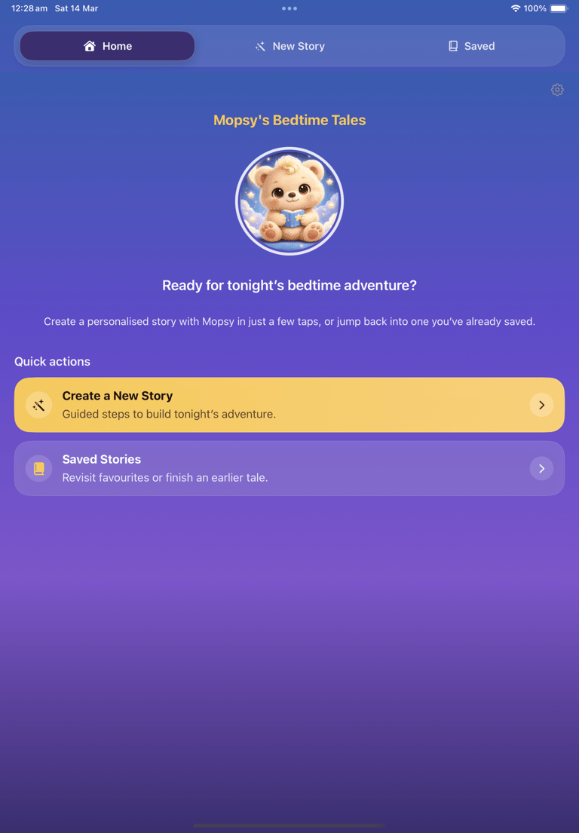Viewport: 579px width, 833px height.
Task: Tap the yellow book icon on Saved Stories
Action: click(x=38, y=469)
